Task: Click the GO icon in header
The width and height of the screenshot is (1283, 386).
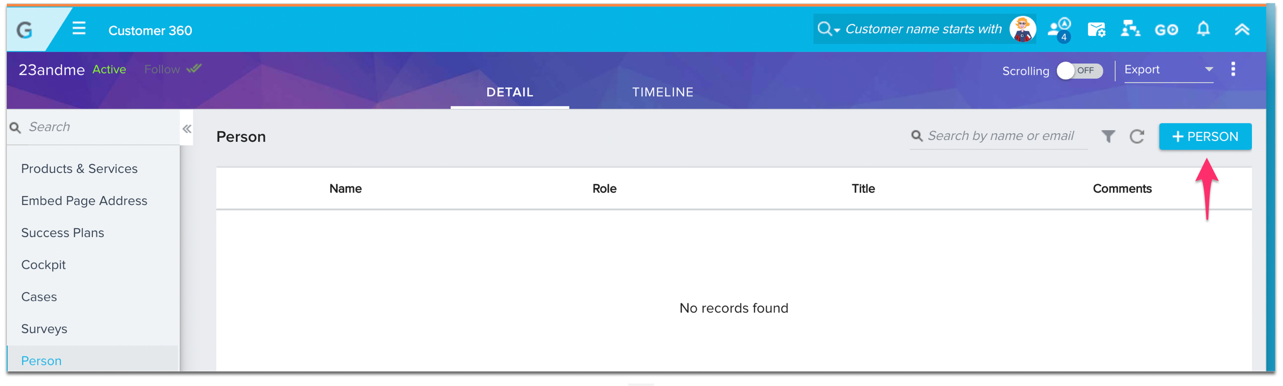Action: coord(1167,30)
